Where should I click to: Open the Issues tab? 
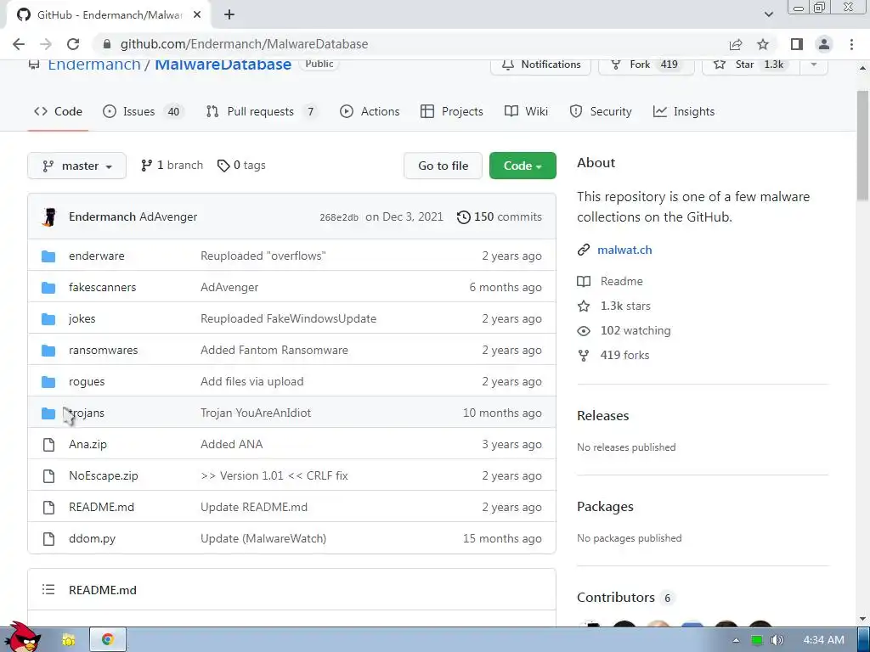[143, 111]
